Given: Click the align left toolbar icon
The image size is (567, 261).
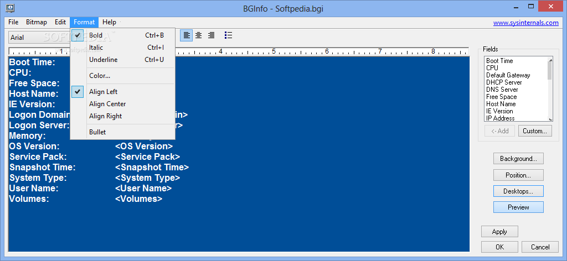Looking at the screenshot, I should [x=187, y=35].
